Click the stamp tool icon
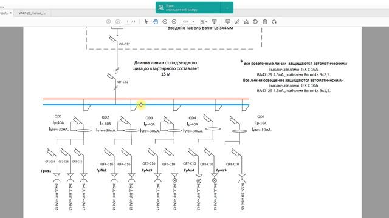This screenshot has width=389, height=218. pyautogui.click(x=255, y=22)
